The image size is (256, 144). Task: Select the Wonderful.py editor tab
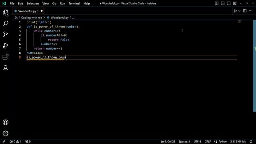click(28, 11)
